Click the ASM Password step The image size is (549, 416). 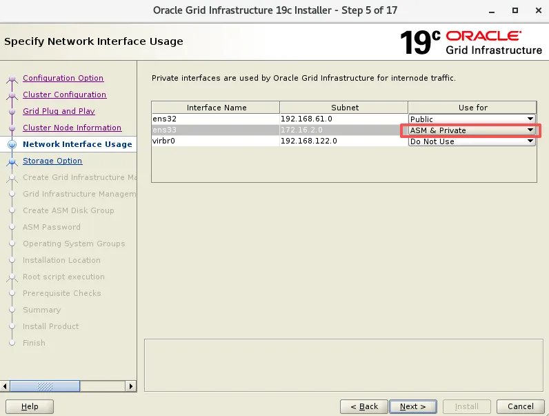(x=52, y=227)
